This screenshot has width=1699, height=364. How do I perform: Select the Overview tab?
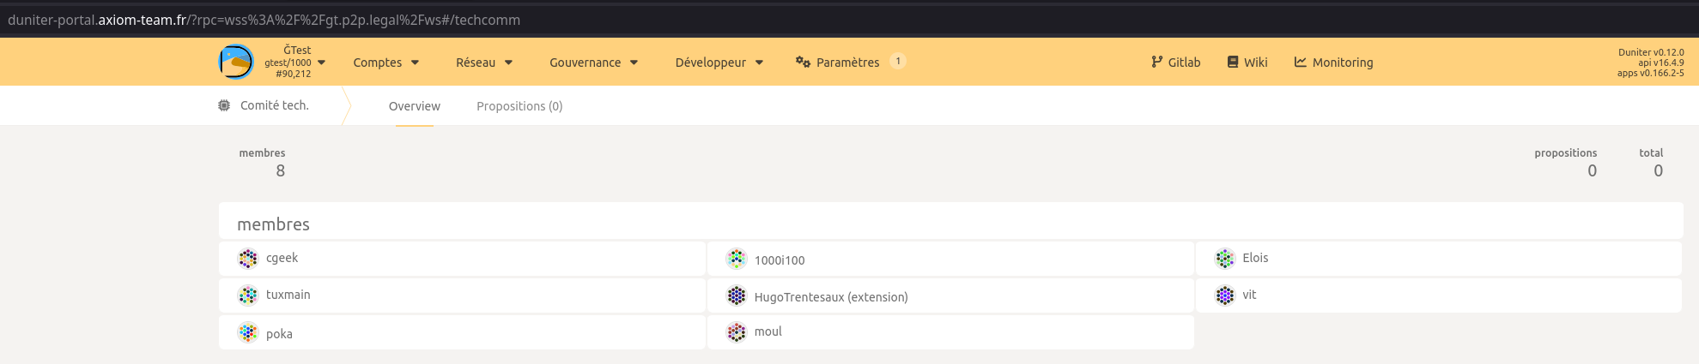(x=414, y=106)
